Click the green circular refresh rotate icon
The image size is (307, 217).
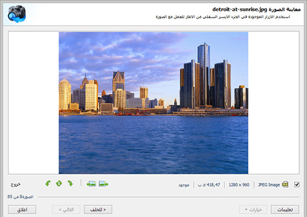pyautogui.click(x=59, y=184)
